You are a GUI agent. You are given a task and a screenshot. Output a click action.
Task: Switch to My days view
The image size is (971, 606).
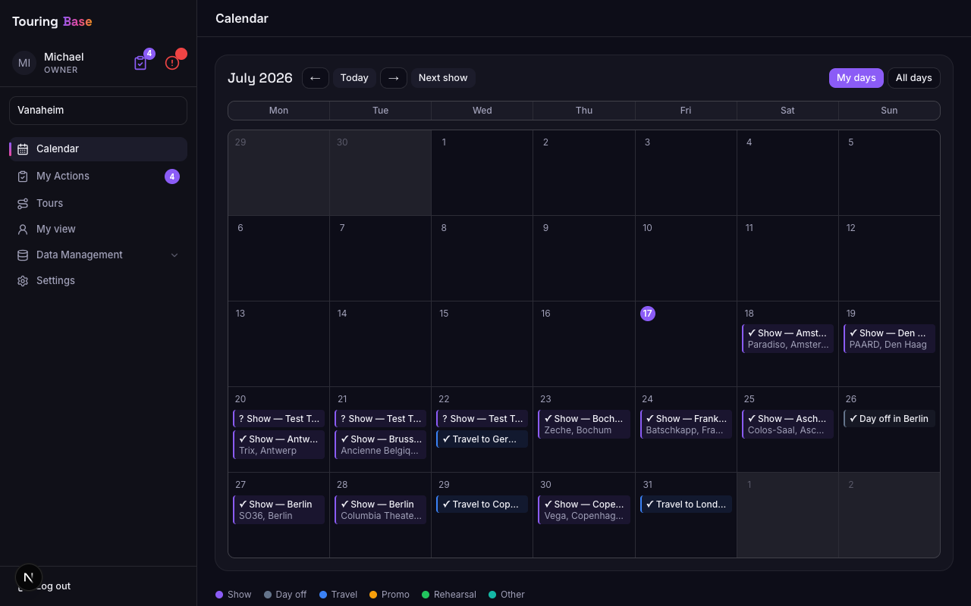pyautogui.click(x=856, y=78)
